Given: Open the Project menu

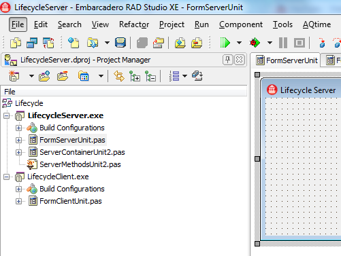Looking at the screenshot, I should (172, 24).
